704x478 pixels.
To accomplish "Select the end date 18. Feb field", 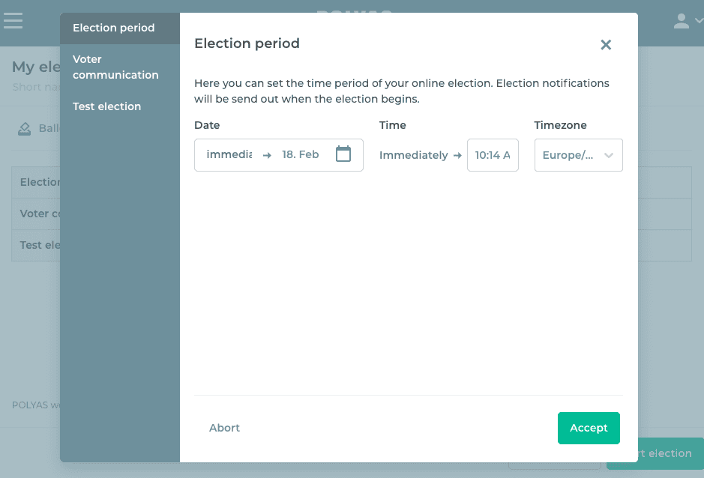I will click(x=301, y=154).
